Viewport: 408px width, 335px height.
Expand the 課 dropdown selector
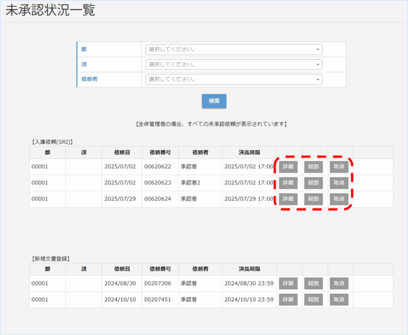point(233,65)
